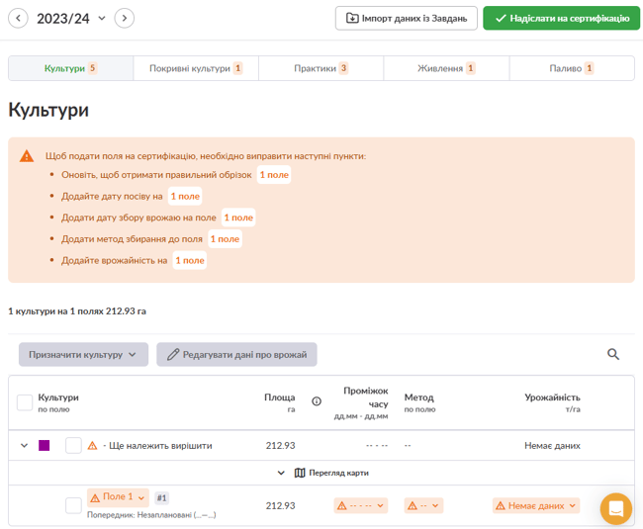Click Надіслати на сертифікацію button
This screenshot has width=643, height=529.
(x=561, y=18)
